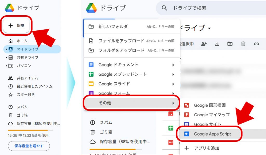Click the image file icon in file list
The image size is (266, 155).
point(171,114)
